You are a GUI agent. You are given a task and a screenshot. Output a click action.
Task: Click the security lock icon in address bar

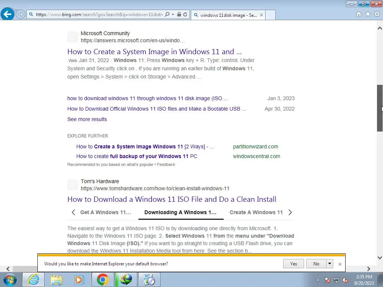(179, 15)
